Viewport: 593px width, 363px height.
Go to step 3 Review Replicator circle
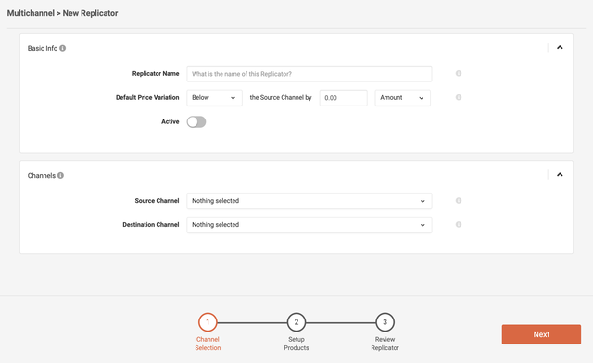[x=385, y=322]
